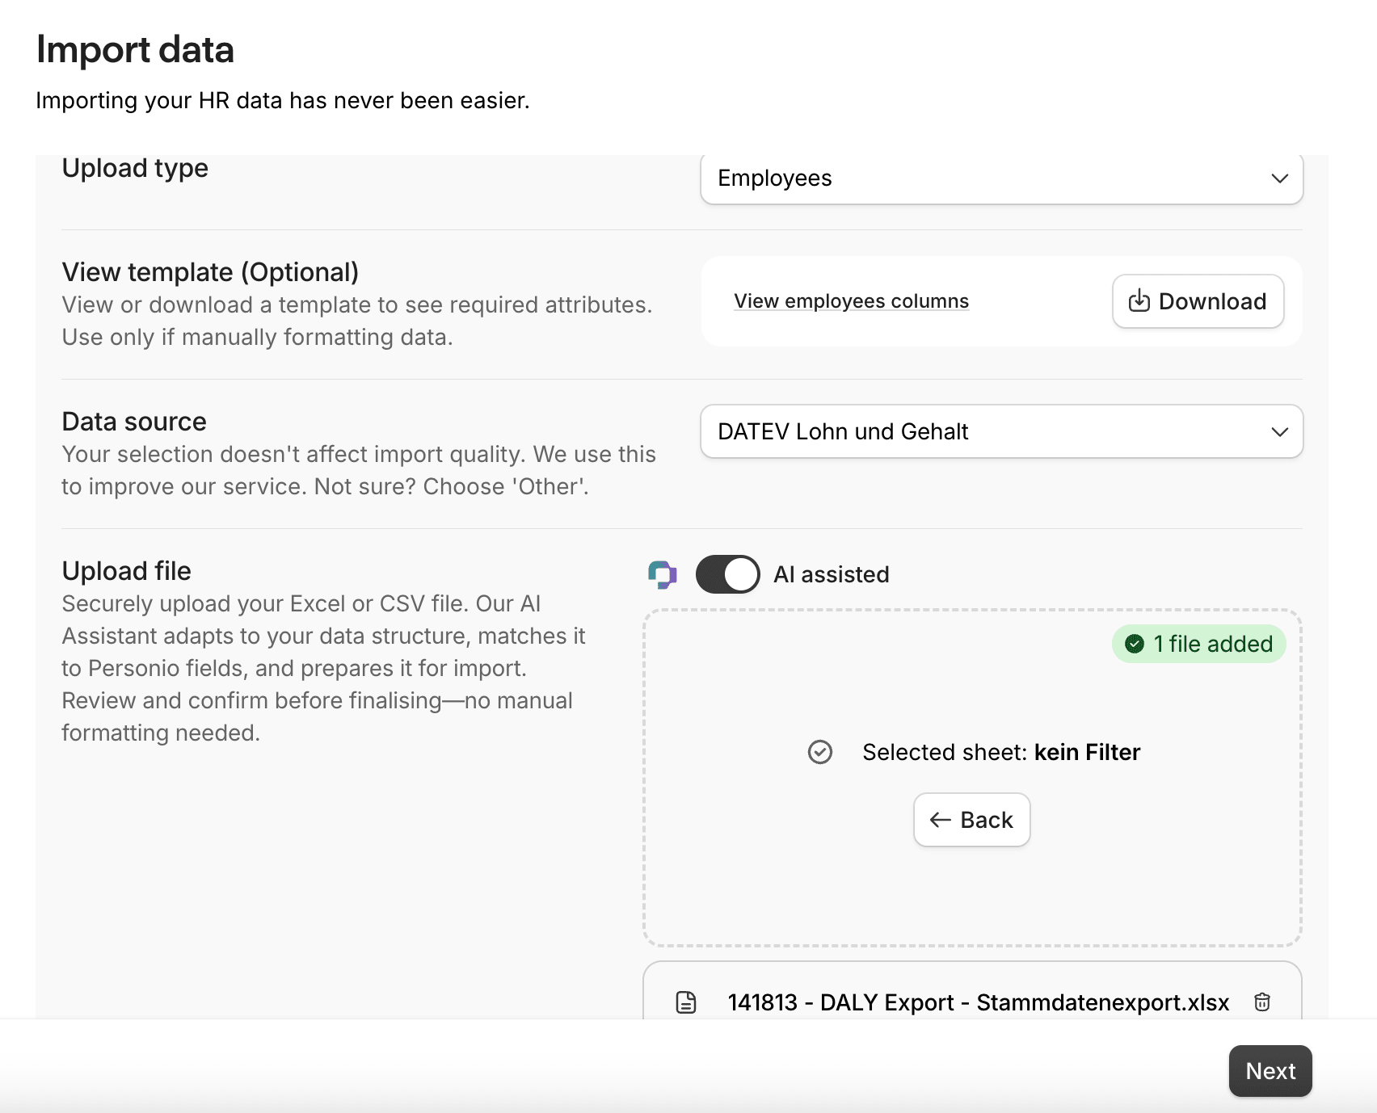Click the download arrow icon in Download button
Viewport: 1377px width, 1113px height.
(x=1139, y=300)
